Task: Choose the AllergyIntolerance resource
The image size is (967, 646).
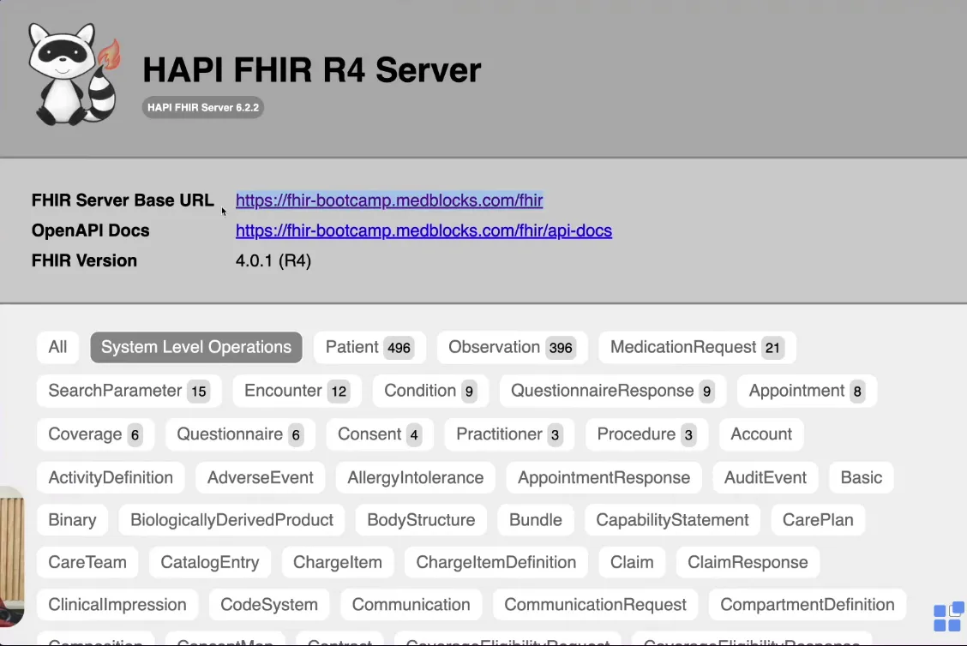Action: click(415, 477)
